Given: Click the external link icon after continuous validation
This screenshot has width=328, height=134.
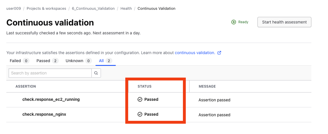Looking at the screenshot, I should [219, 53].
